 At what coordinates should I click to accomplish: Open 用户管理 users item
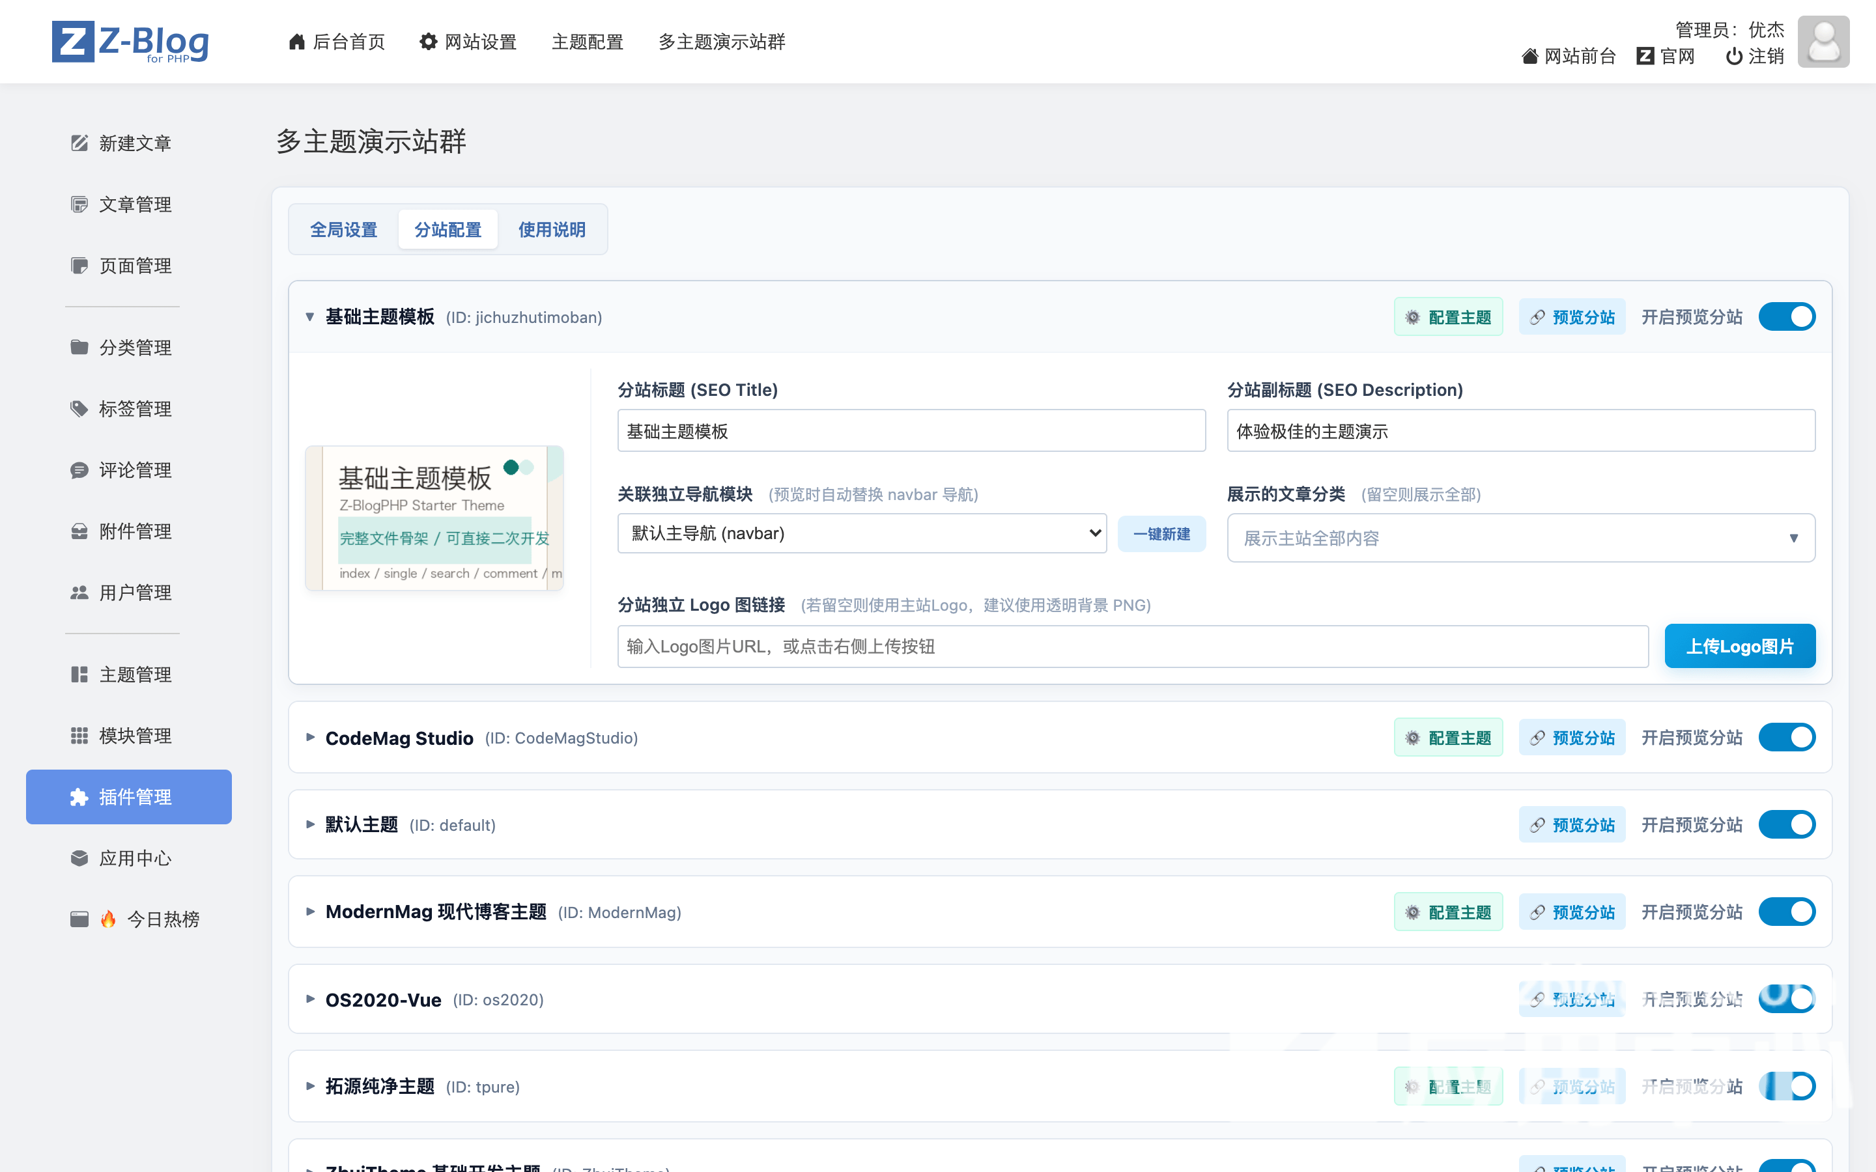click(x=129, y=593)
